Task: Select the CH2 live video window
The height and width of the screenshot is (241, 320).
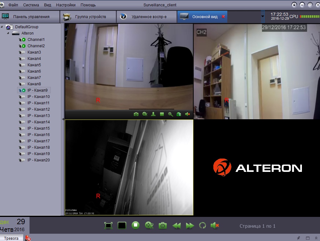Action: (x=257, y=71)
